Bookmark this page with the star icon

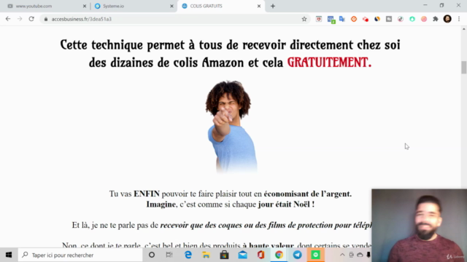tap(304, 19)
